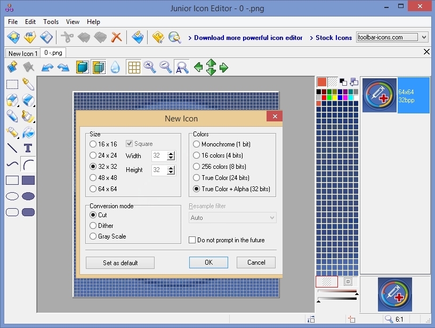This screenshot has width=435, height=328.
Task: Open the Resample filter Auto dropdown
Action: (232, 217)
